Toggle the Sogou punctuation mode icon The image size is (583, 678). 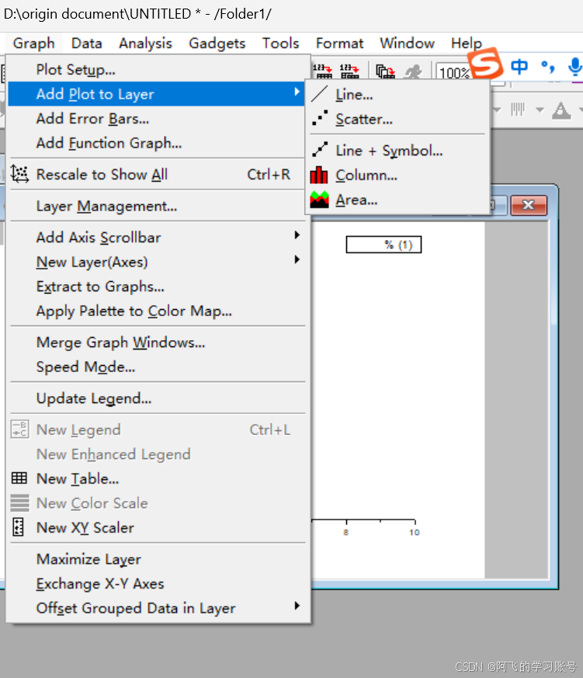(x=547, y=66)
